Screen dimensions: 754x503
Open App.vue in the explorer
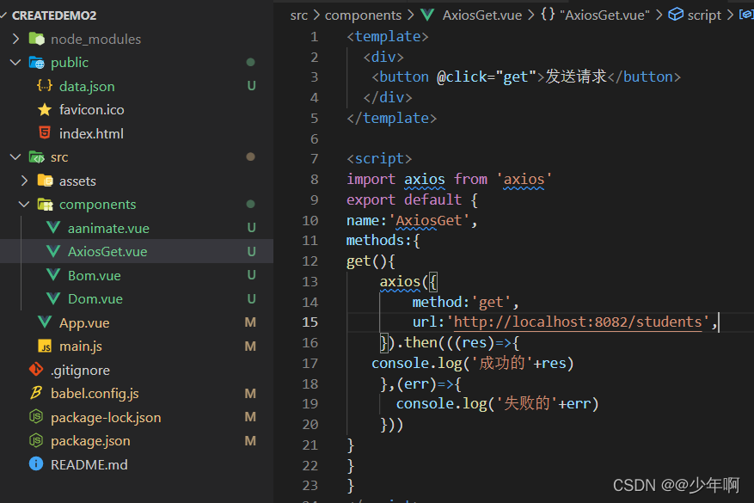click(84, 322)
